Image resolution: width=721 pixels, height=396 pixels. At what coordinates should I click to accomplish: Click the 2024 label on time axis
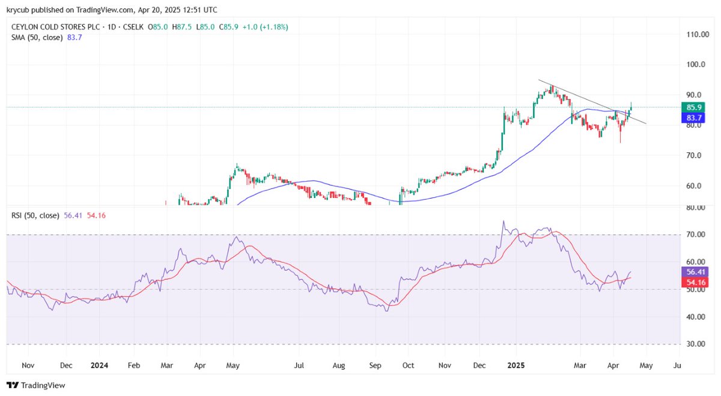coord(99,365)
